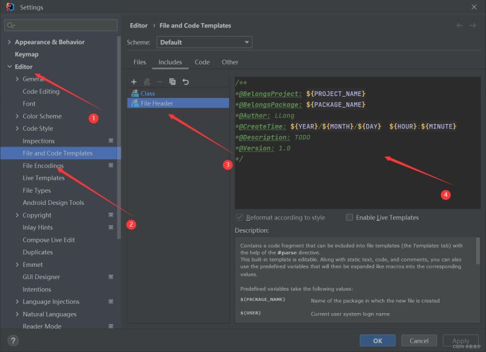Click the description panel scrollbar
Image resolution: width=486 pixels, height=352 pixels.
pyautogui.click(x=478, y=250)
